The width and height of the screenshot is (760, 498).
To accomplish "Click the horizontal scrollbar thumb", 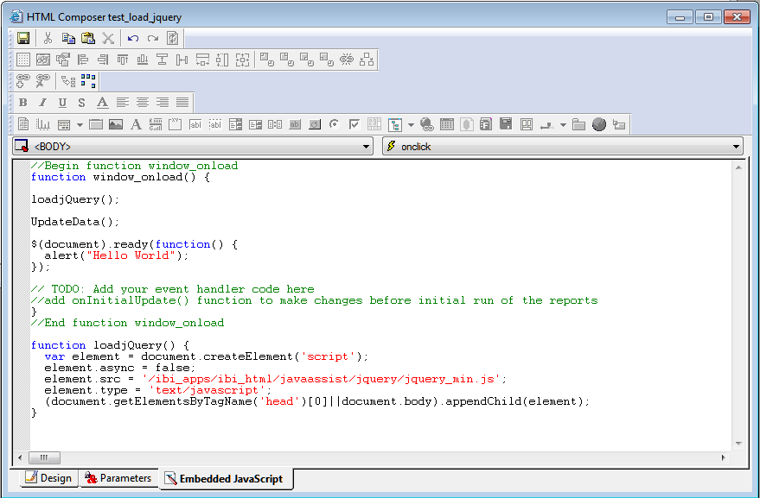I will [x=44, y=457].
